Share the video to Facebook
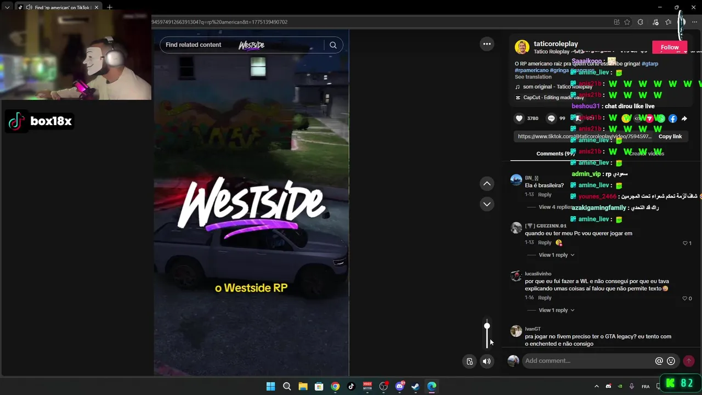The image size is (702, 395). (x=672, y=119)
